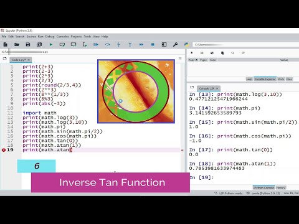Continue execution with fast-forward icon

[x=141, y=44]
